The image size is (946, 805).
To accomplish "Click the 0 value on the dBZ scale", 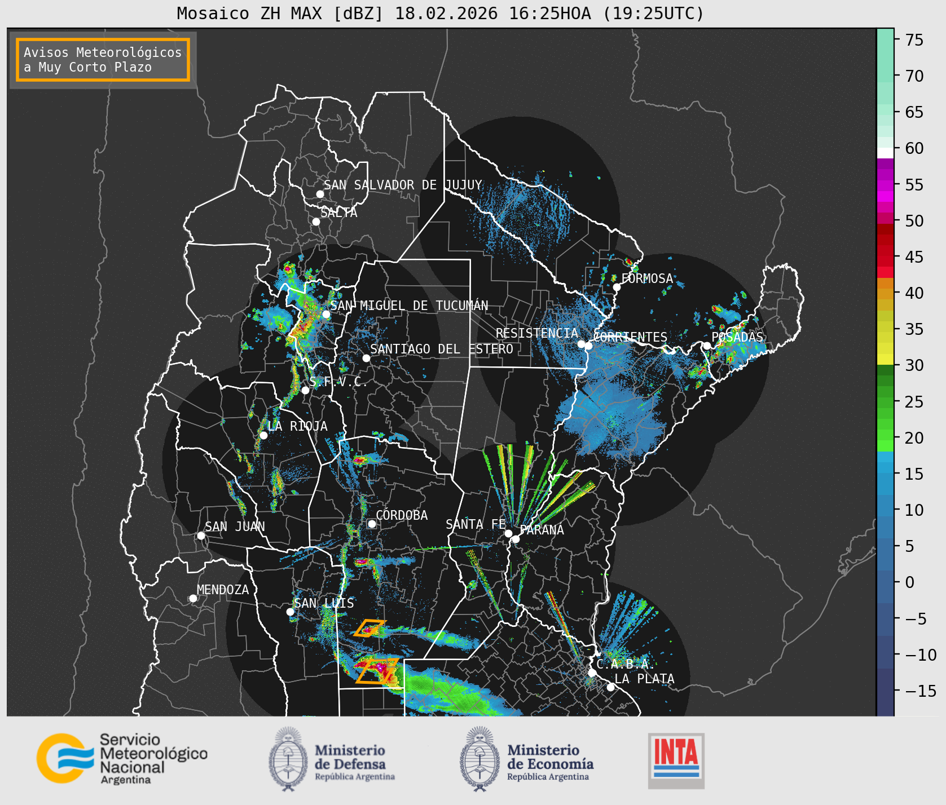I will [x=910, y=582].
